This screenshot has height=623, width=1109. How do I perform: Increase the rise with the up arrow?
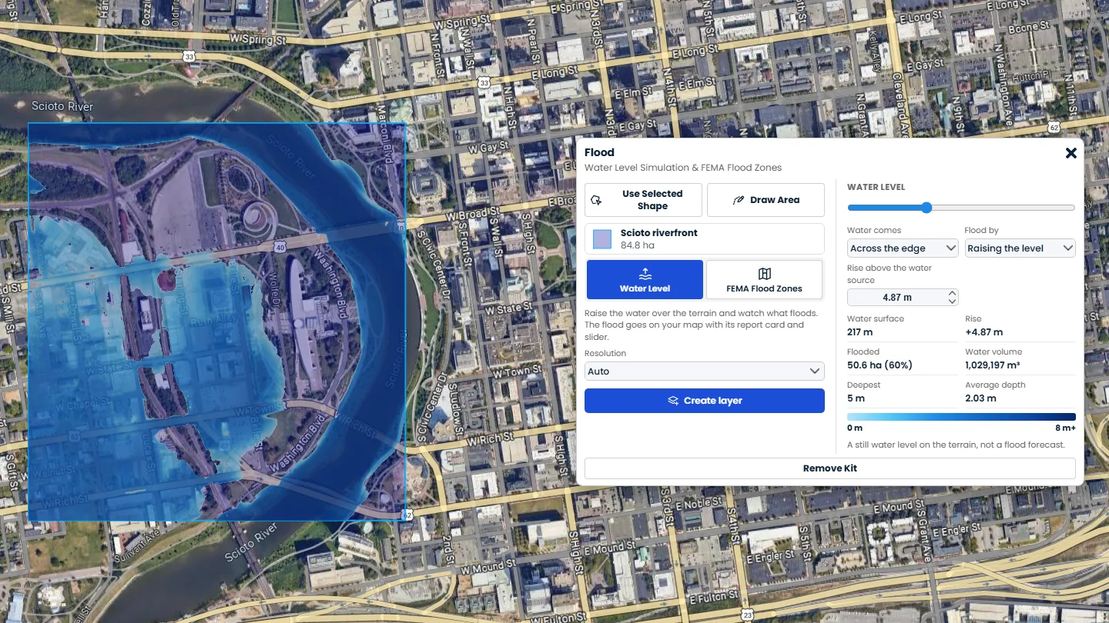(953, 293)
